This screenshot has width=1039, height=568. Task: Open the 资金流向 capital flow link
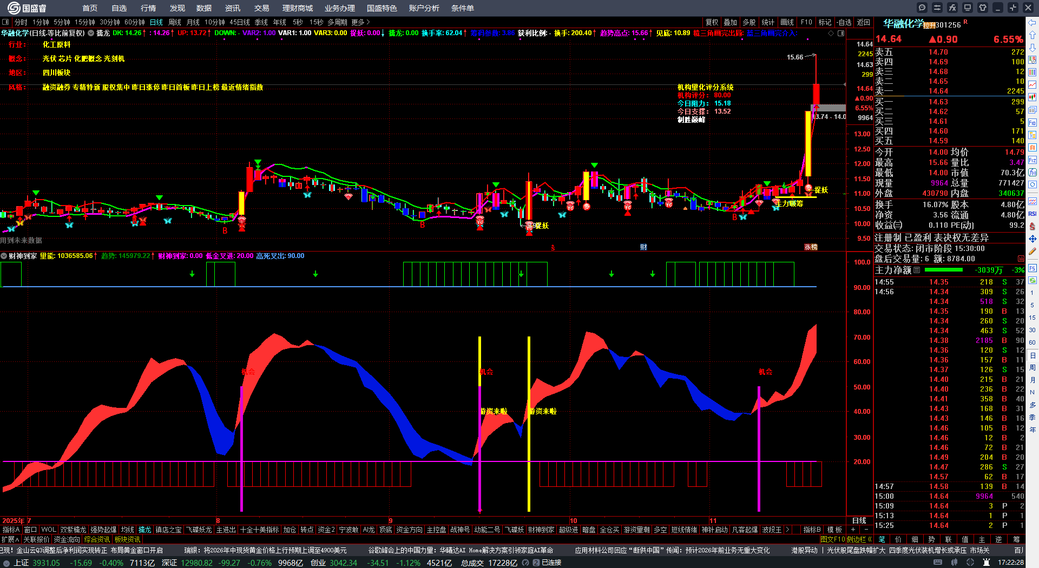[x=67, y=539]
